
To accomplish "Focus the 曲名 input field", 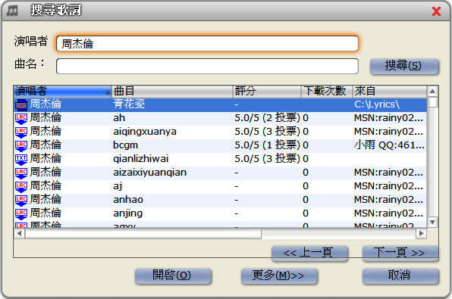I will [207, 66].
